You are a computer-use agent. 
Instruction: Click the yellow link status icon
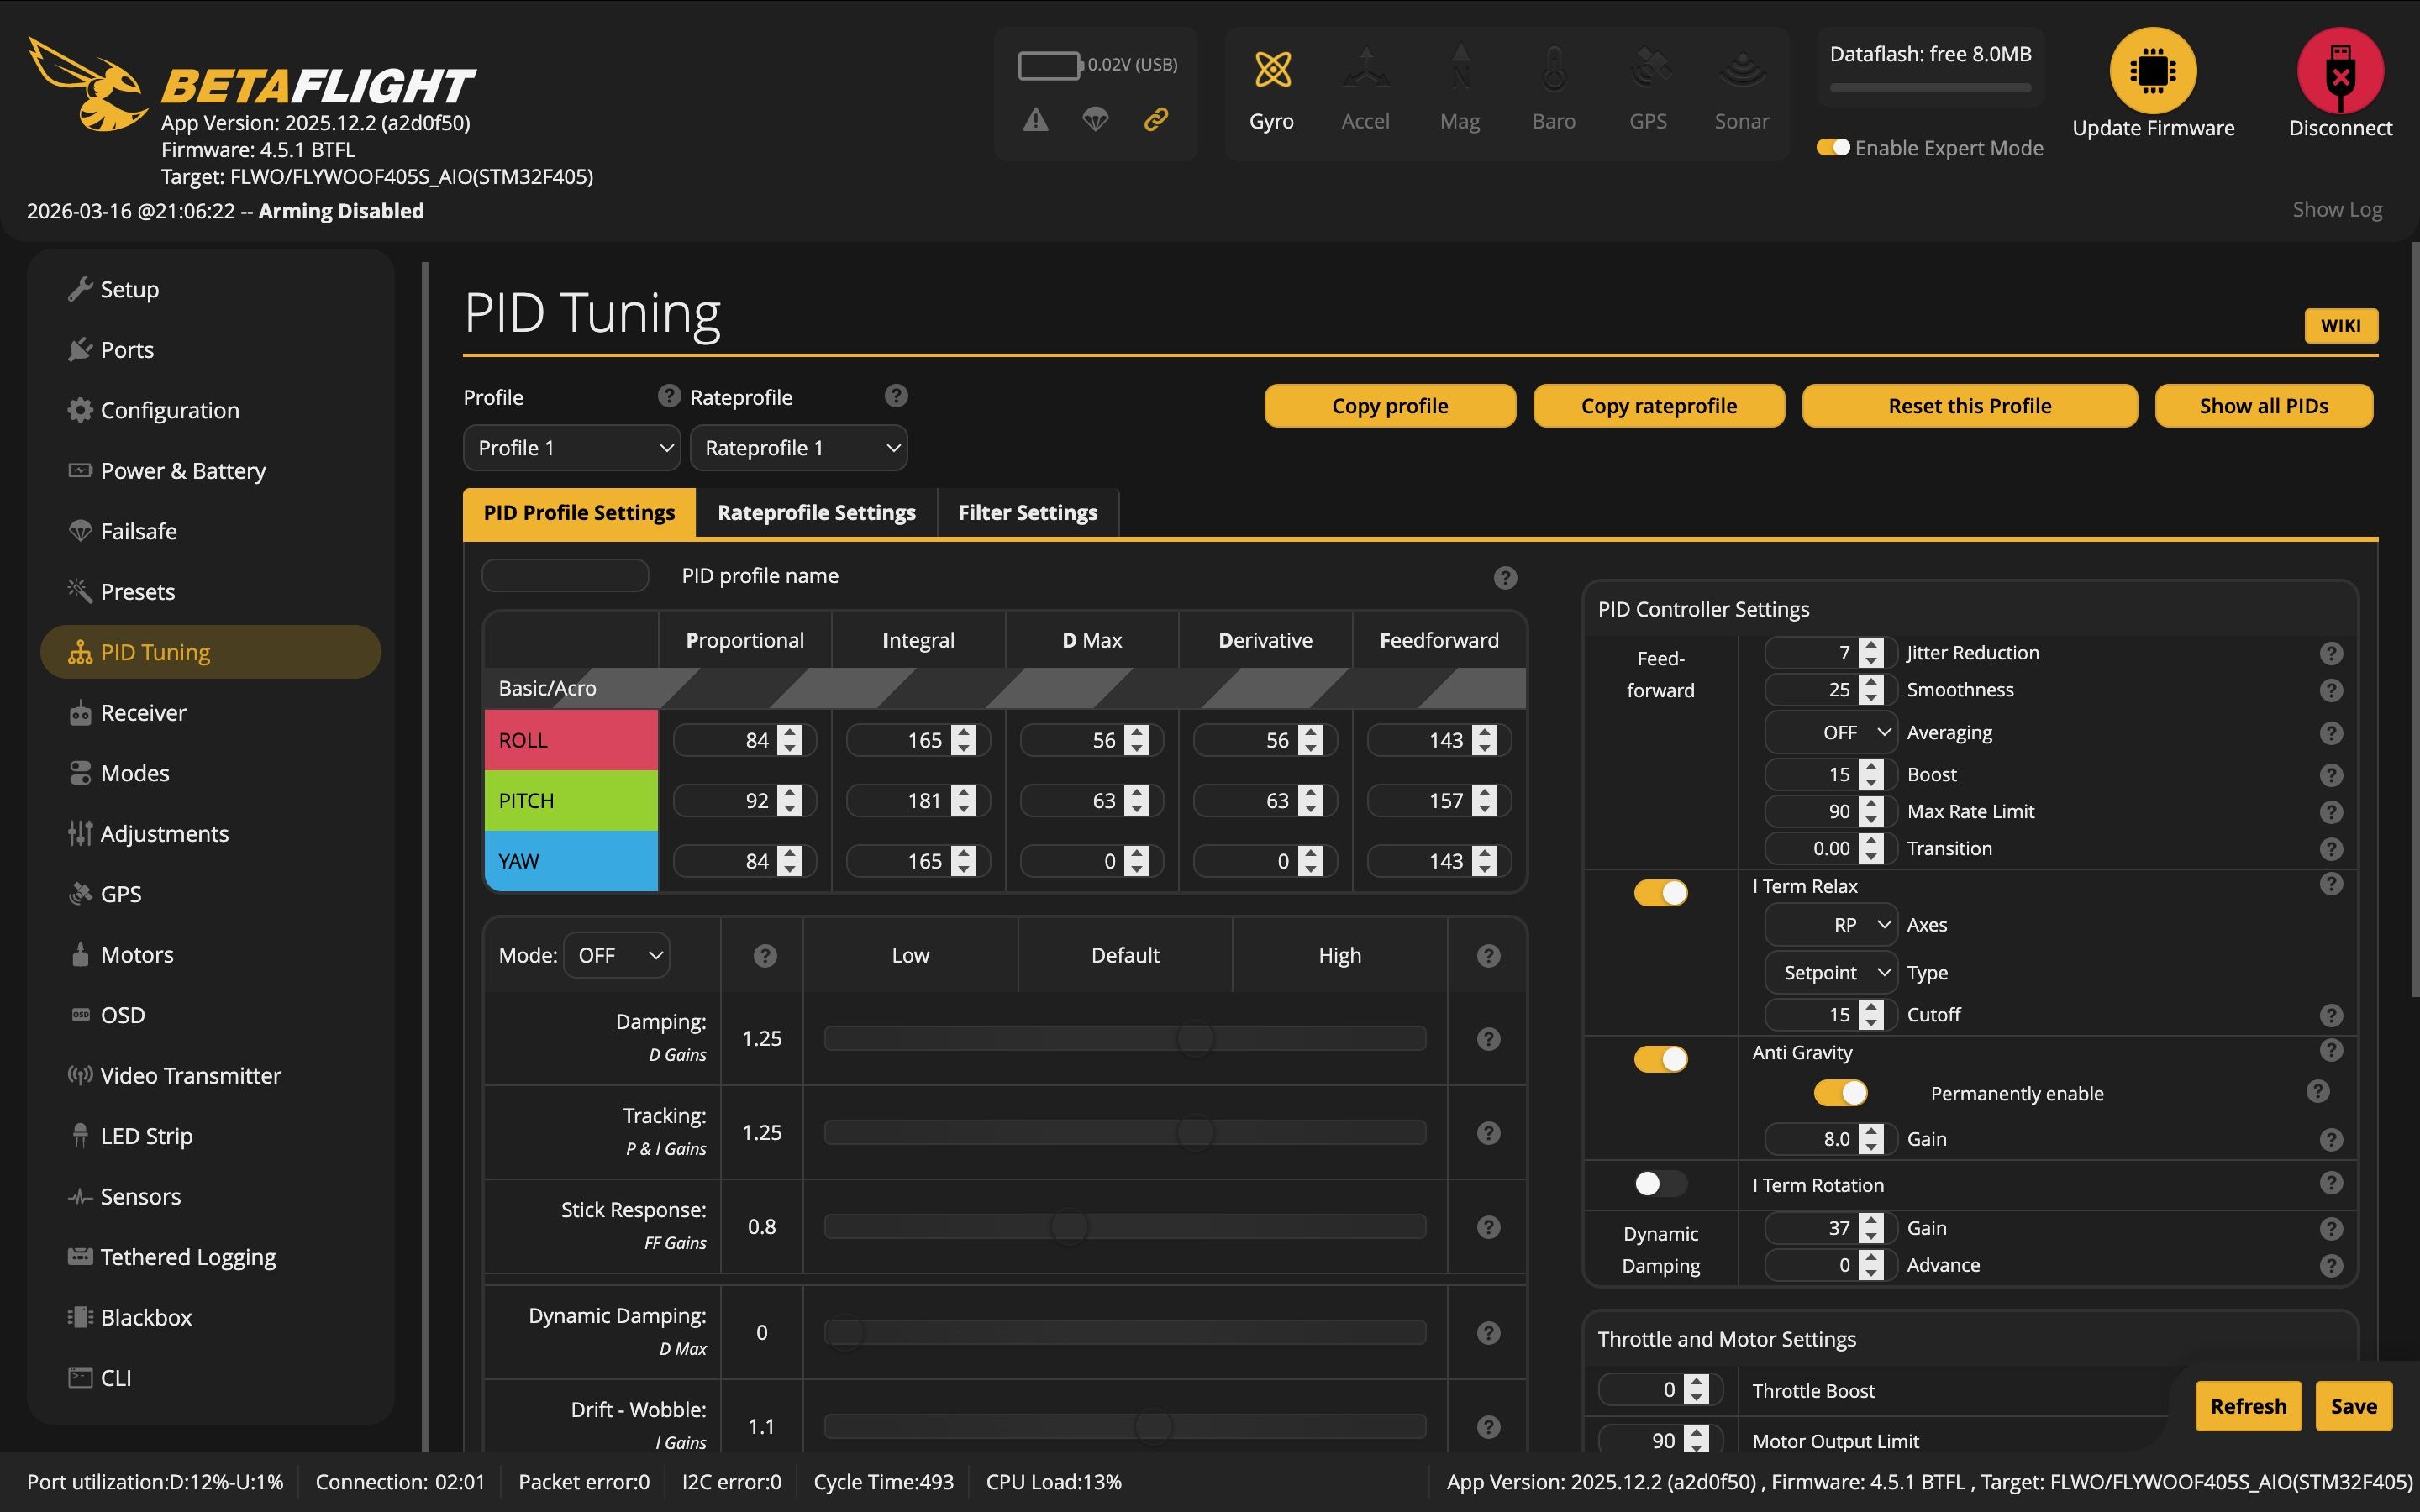1156,120
